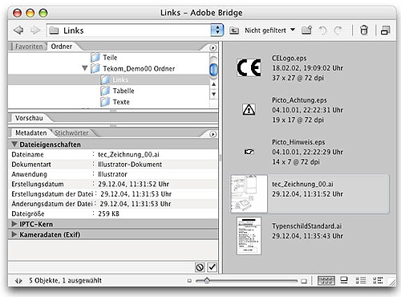Delete item with trash icon

pyautogui.click(x=363, y=30)
